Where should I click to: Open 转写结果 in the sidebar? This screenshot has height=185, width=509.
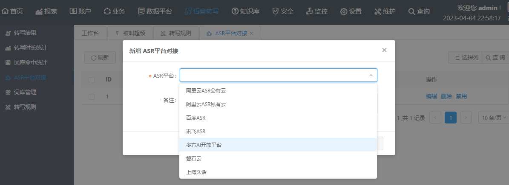coord(28,33)
